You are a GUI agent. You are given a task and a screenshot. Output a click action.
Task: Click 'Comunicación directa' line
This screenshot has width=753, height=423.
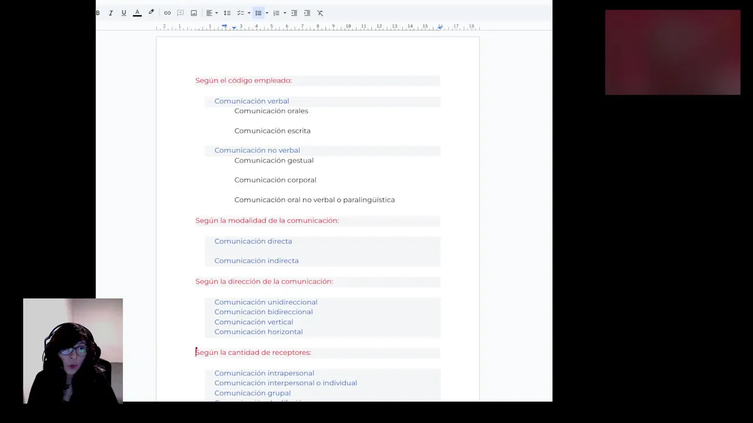253,241
